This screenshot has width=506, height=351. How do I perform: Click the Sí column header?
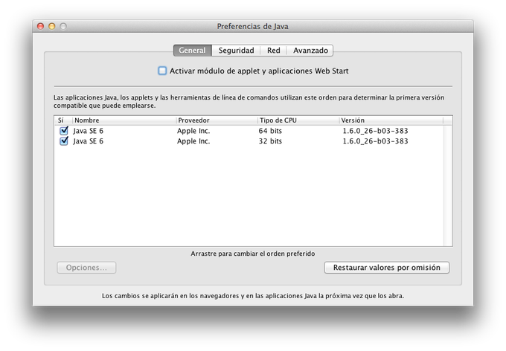[63, 120]
